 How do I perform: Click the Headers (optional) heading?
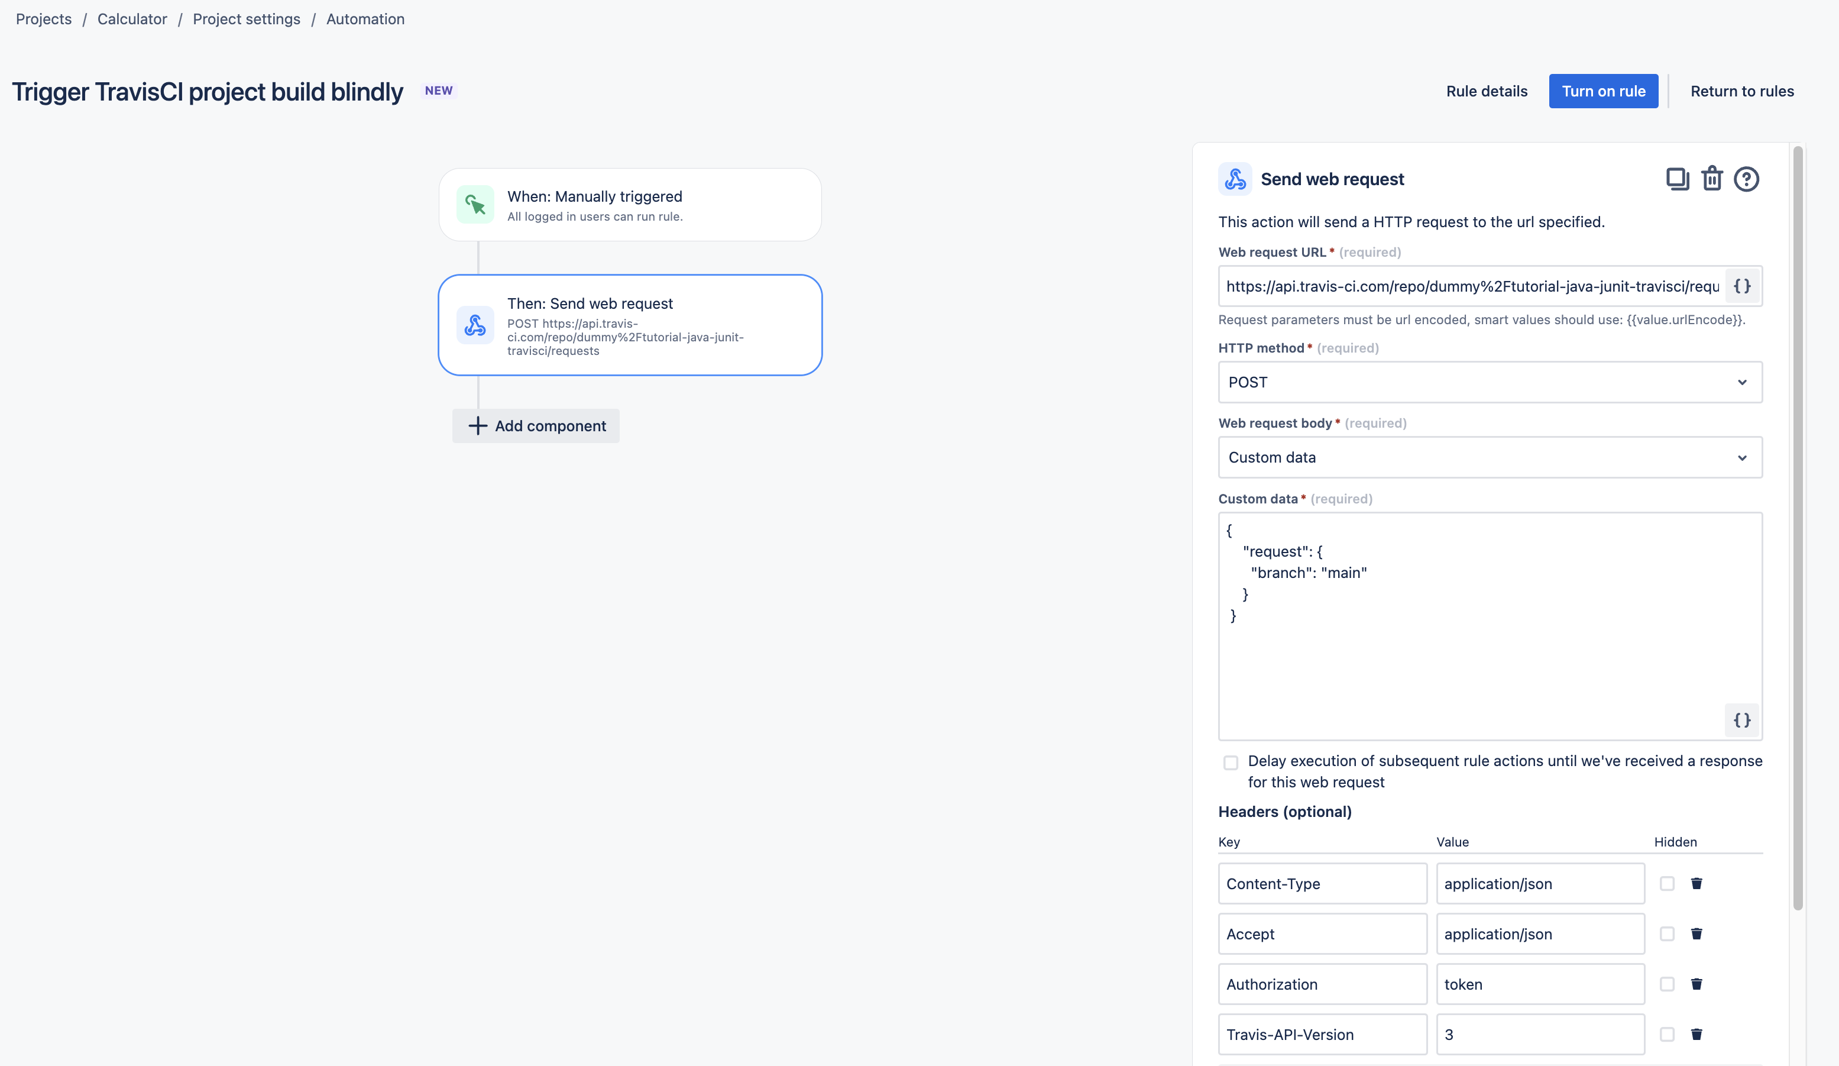pyautogui.click(x=1284, y=812)
